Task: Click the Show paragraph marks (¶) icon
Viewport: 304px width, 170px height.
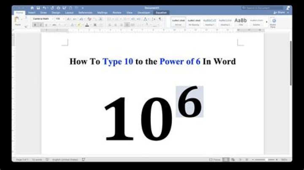Action: [160, 19]
